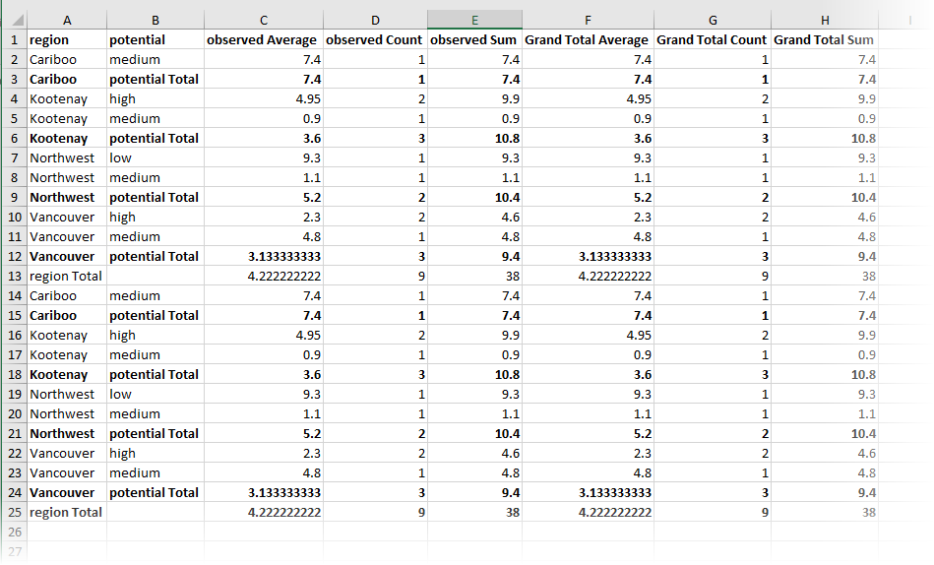Image resolution: width=934 pixels, height=565 pixels.
Task: Select the column C header
Action: click(263, 20)
